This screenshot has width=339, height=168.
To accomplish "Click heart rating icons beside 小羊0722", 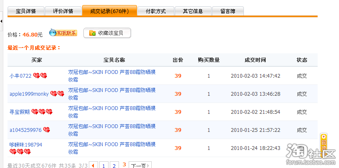I will 40,76.
